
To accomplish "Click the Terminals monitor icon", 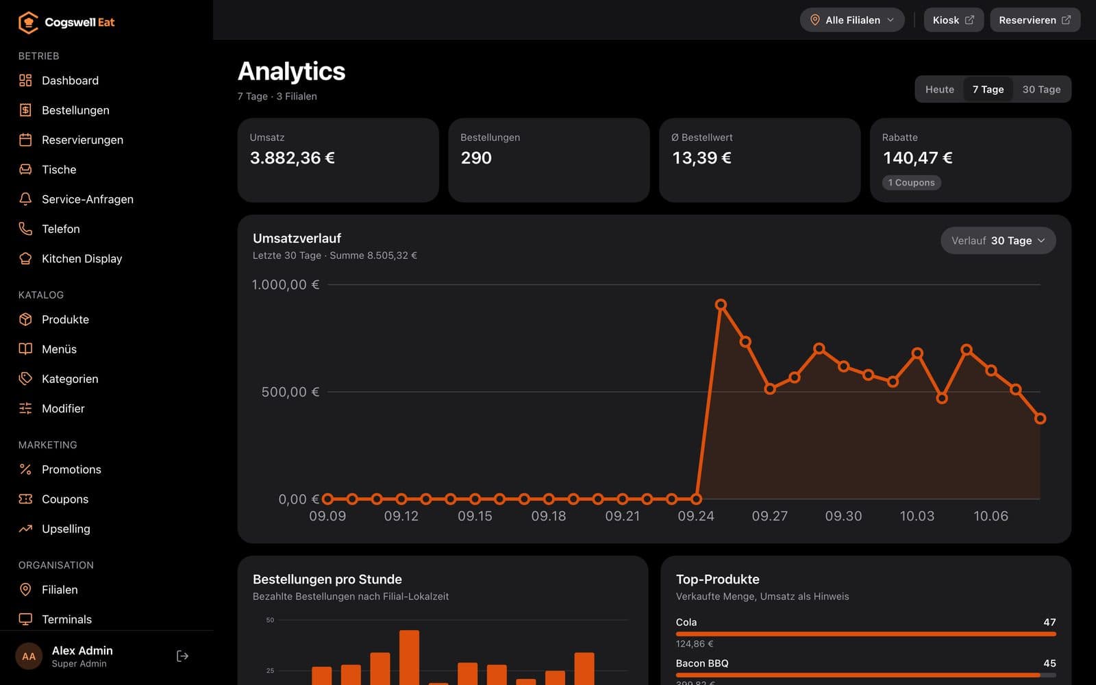I will click(25, 619).
